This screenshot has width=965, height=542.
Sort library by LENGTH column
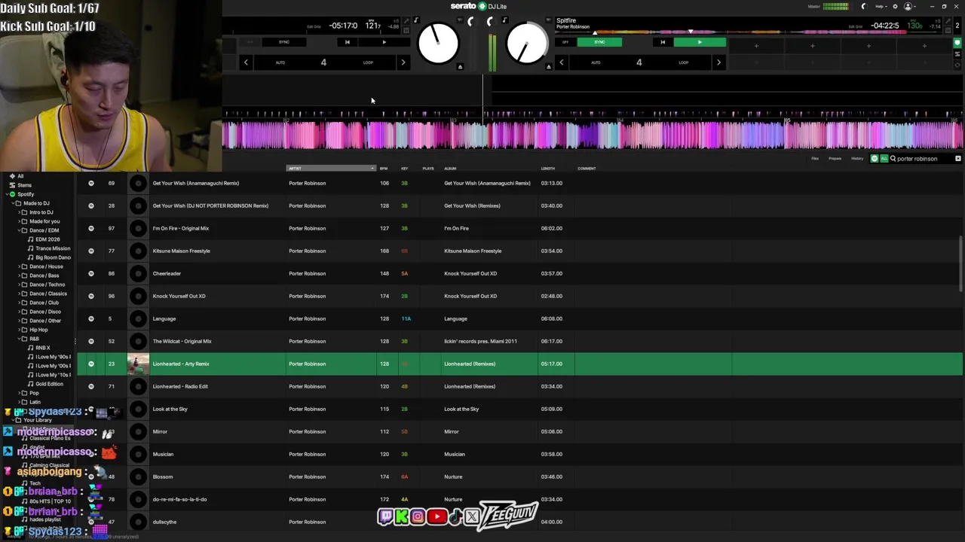coord(548,169)
